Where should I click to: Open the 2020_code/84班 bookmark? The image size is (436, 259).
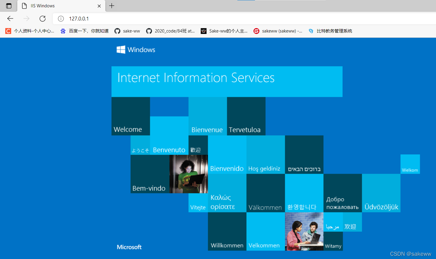coord(170,31)
